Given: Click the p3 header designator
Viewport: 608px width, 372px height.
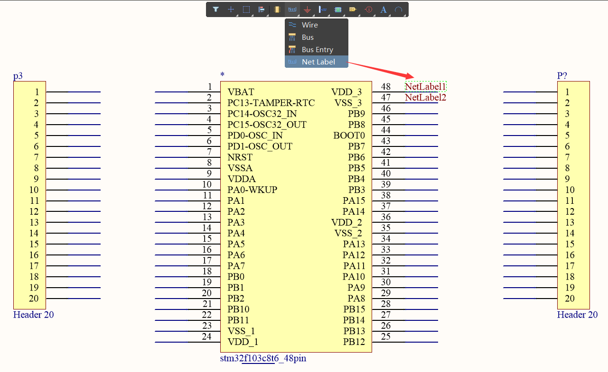Looking at the screenshot, I should 18,76.
